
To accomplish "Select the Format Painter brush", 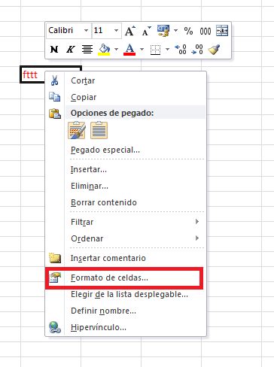I will (x=214, y=50).
